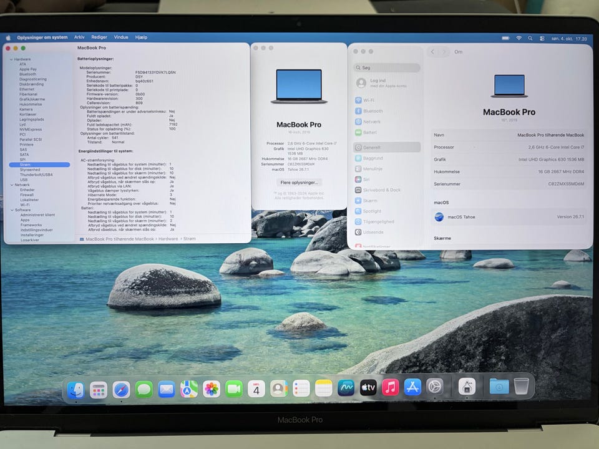Click the Flere oplysninger button
Image resolution: width=599 pixels, height=449 pixels.
[x=299, y=183]
